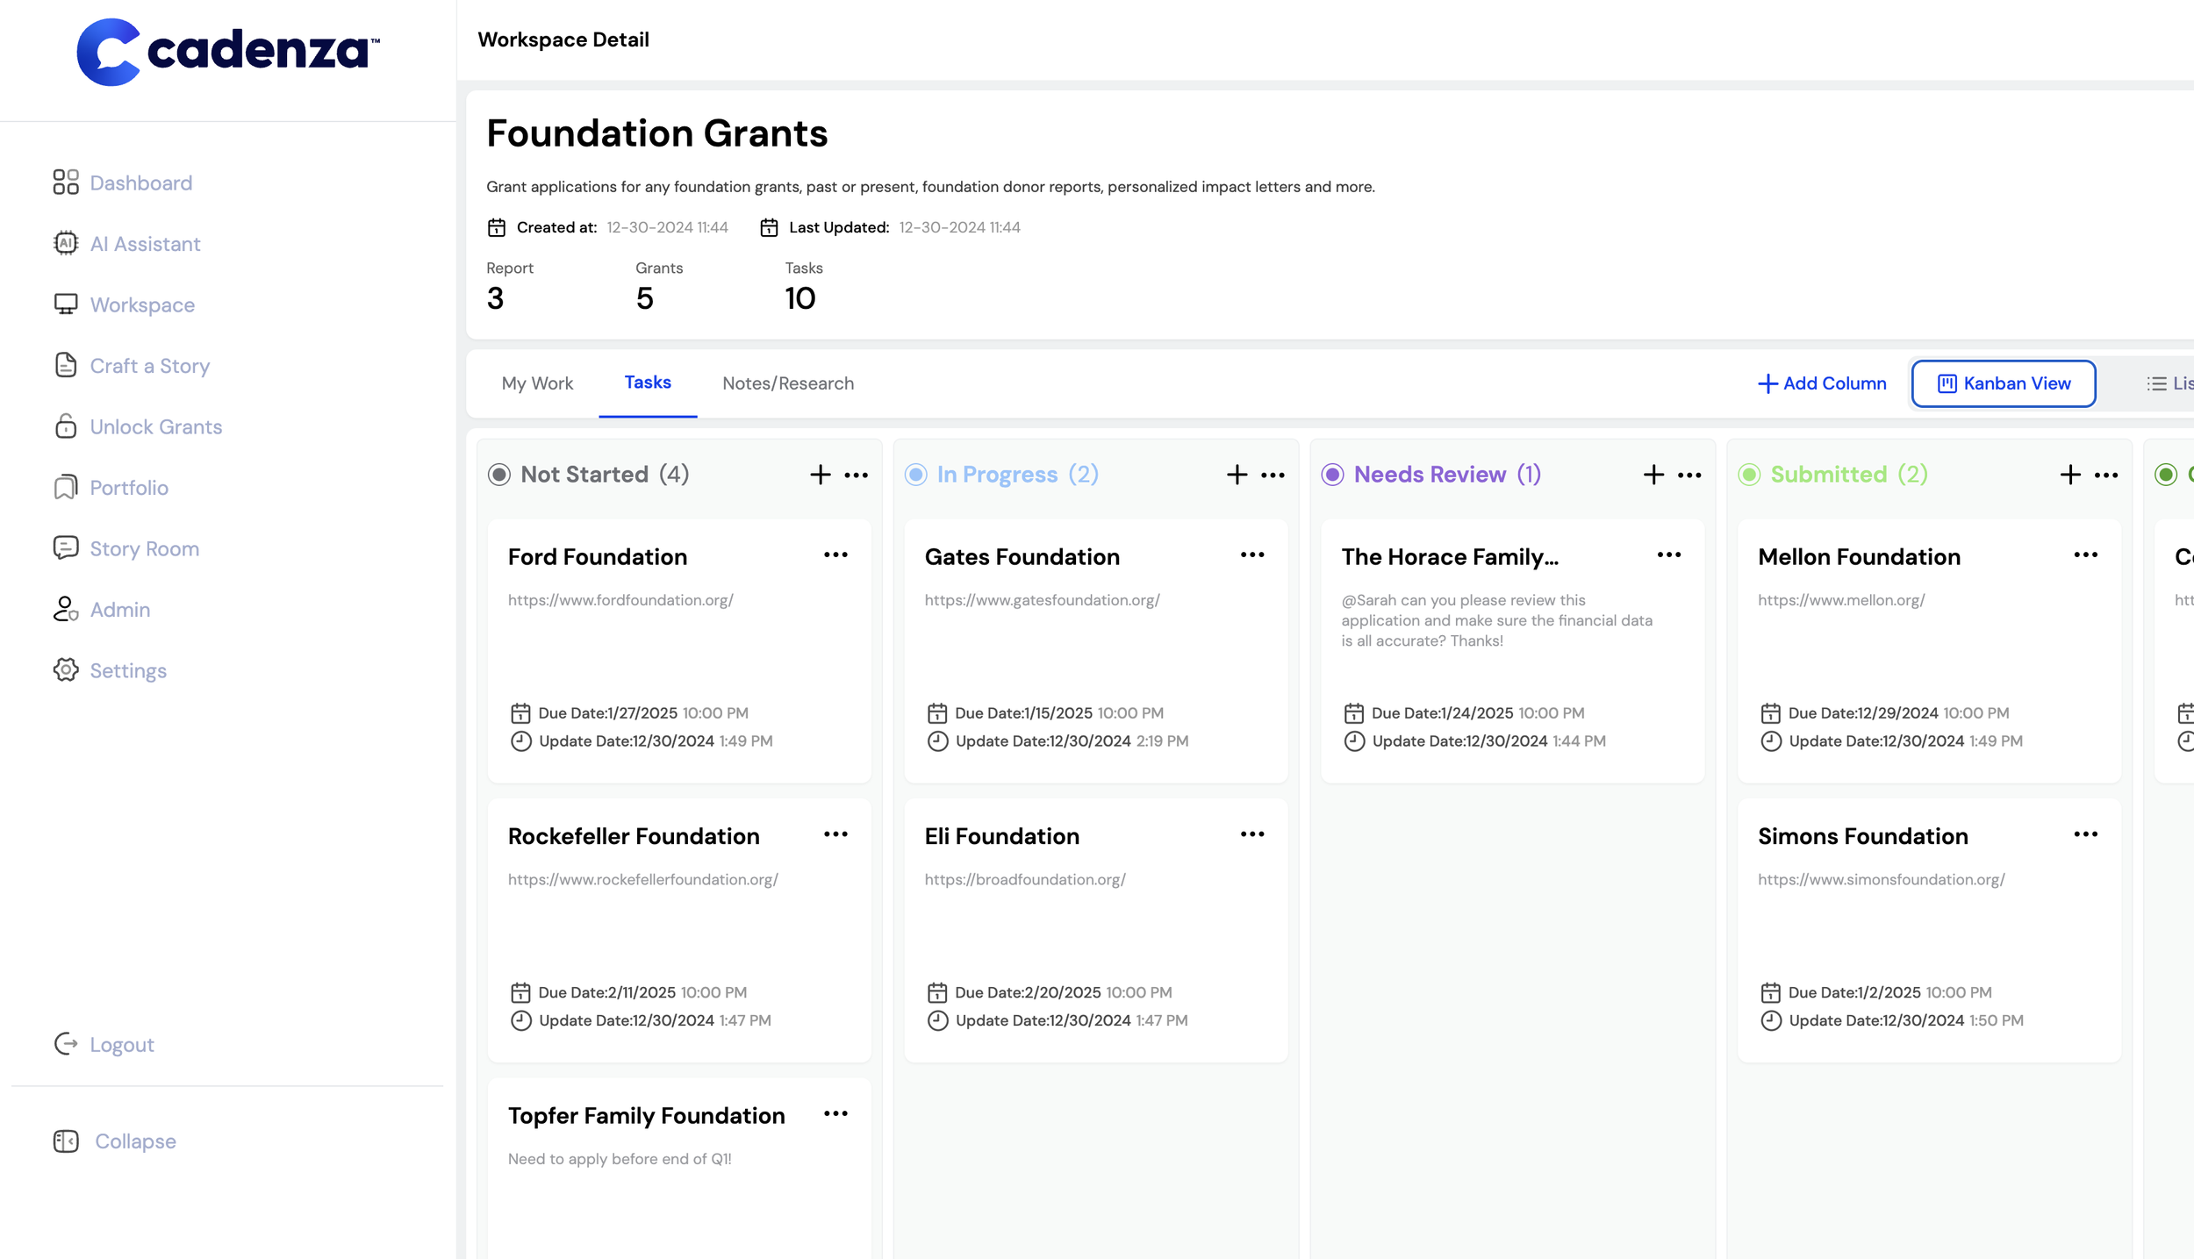The width and height of the screenshot is (2194, 1259).
Task: Click the Grants count 5
Action: click(x=645, y=298)
